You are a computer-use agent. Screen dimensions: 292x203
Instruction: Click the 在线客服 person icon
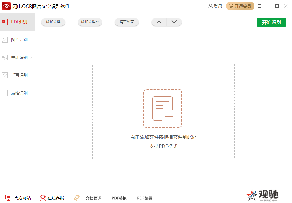point(43,198)
